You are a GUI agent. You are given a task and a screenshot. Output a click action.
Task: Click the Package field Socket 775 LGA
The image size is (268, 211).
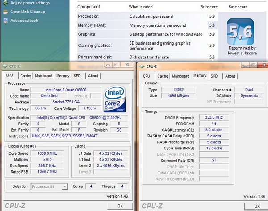point(66,102)
